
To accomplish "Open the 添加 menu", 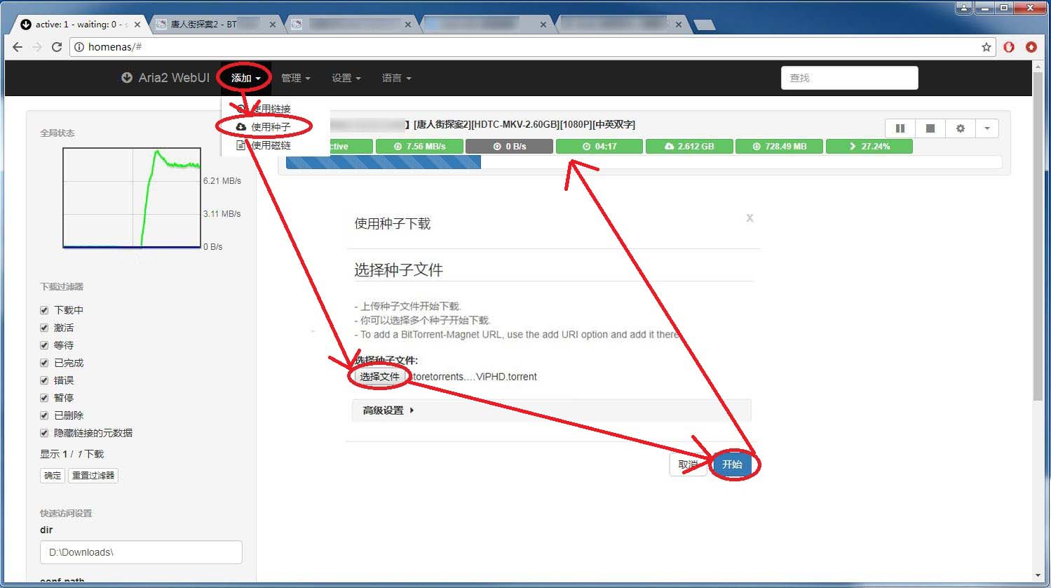I will (x=245, y=78).
